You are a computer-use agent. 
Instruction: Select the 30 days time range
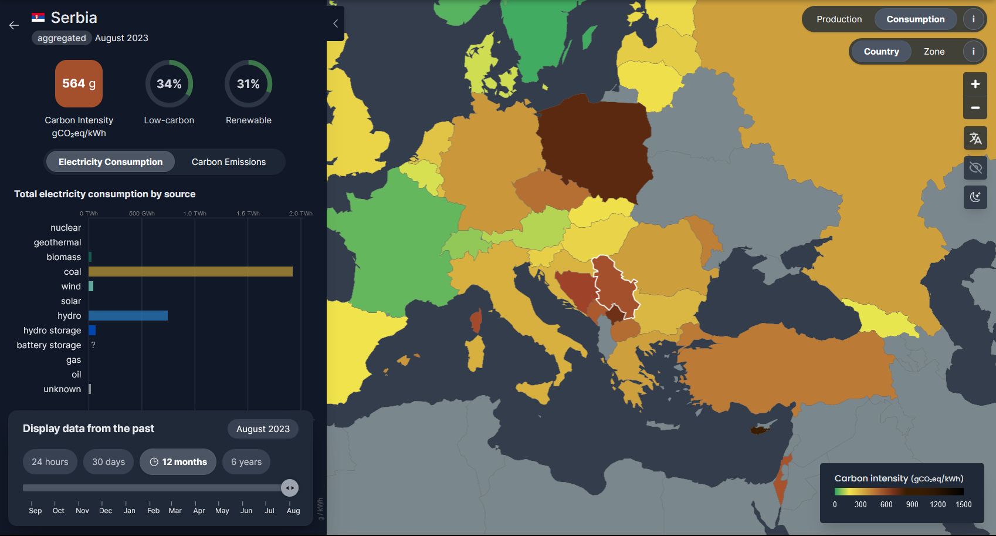108,461
